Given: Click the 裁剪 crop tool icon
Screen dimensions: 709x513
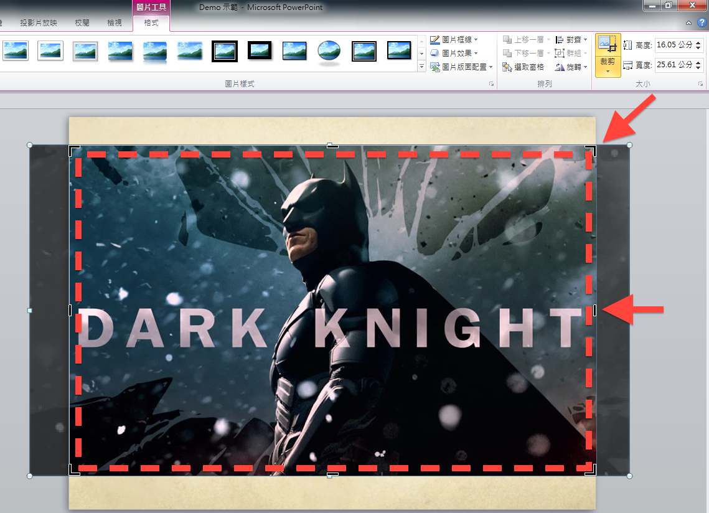Looking at the screenshot, I should (608, 44).
